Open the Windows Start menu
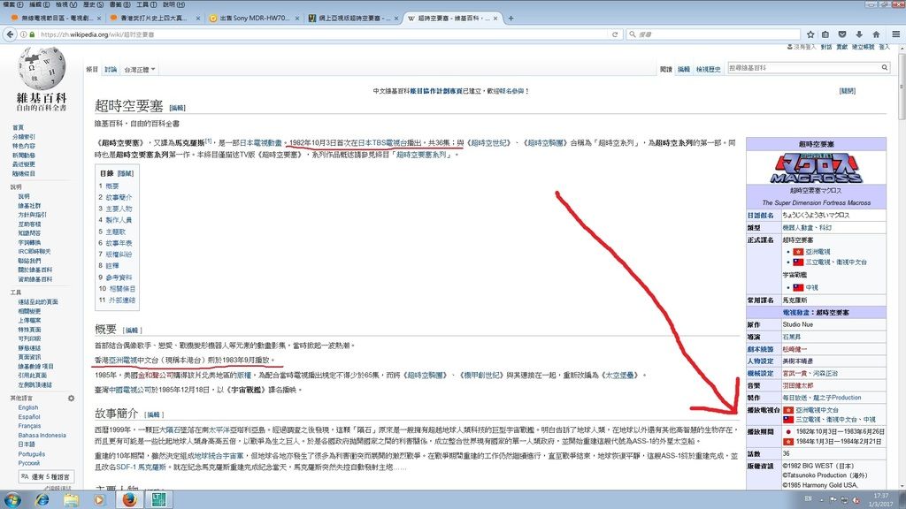 tap(12, 500)
